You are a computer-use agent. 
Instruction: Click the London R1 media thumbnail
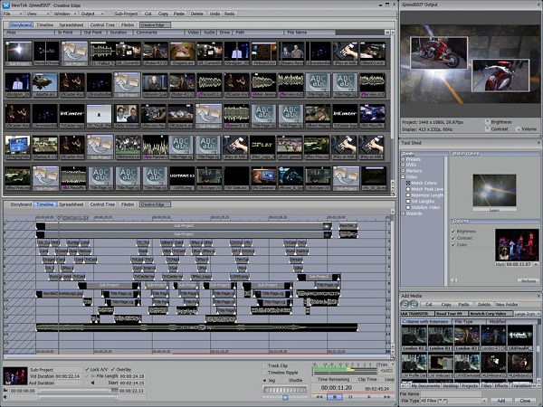coord(414,336)
